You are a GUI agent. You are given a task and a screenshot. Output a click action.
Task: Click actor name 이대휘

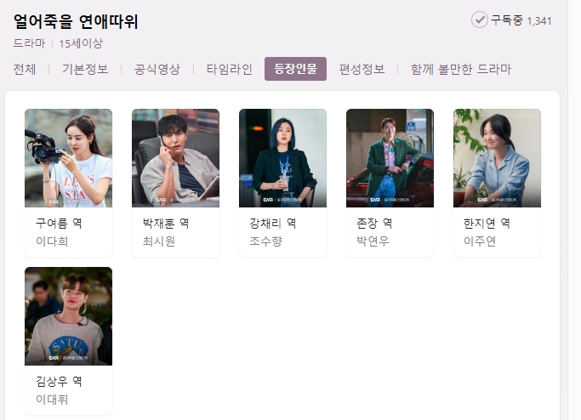coord(52,400)
